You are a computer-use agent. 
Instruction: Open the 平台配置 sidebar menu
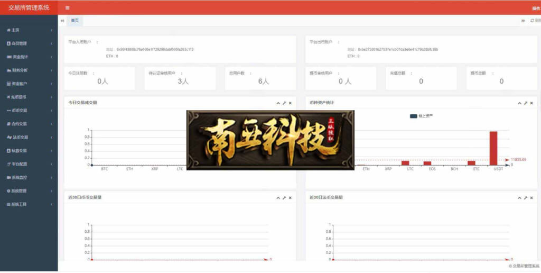coord(29,164)
